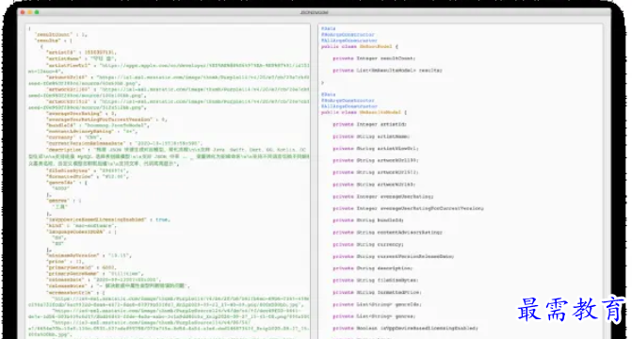Click "private String artworkUrl100;" code line
Image resolution: width=632 pixels, height=339 pixels.
tap(376, 160)
